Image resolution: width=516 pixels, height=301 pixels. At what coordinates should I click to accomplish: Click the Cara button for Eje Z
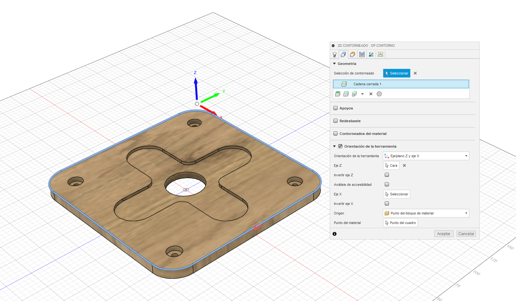tap(391, 165)
